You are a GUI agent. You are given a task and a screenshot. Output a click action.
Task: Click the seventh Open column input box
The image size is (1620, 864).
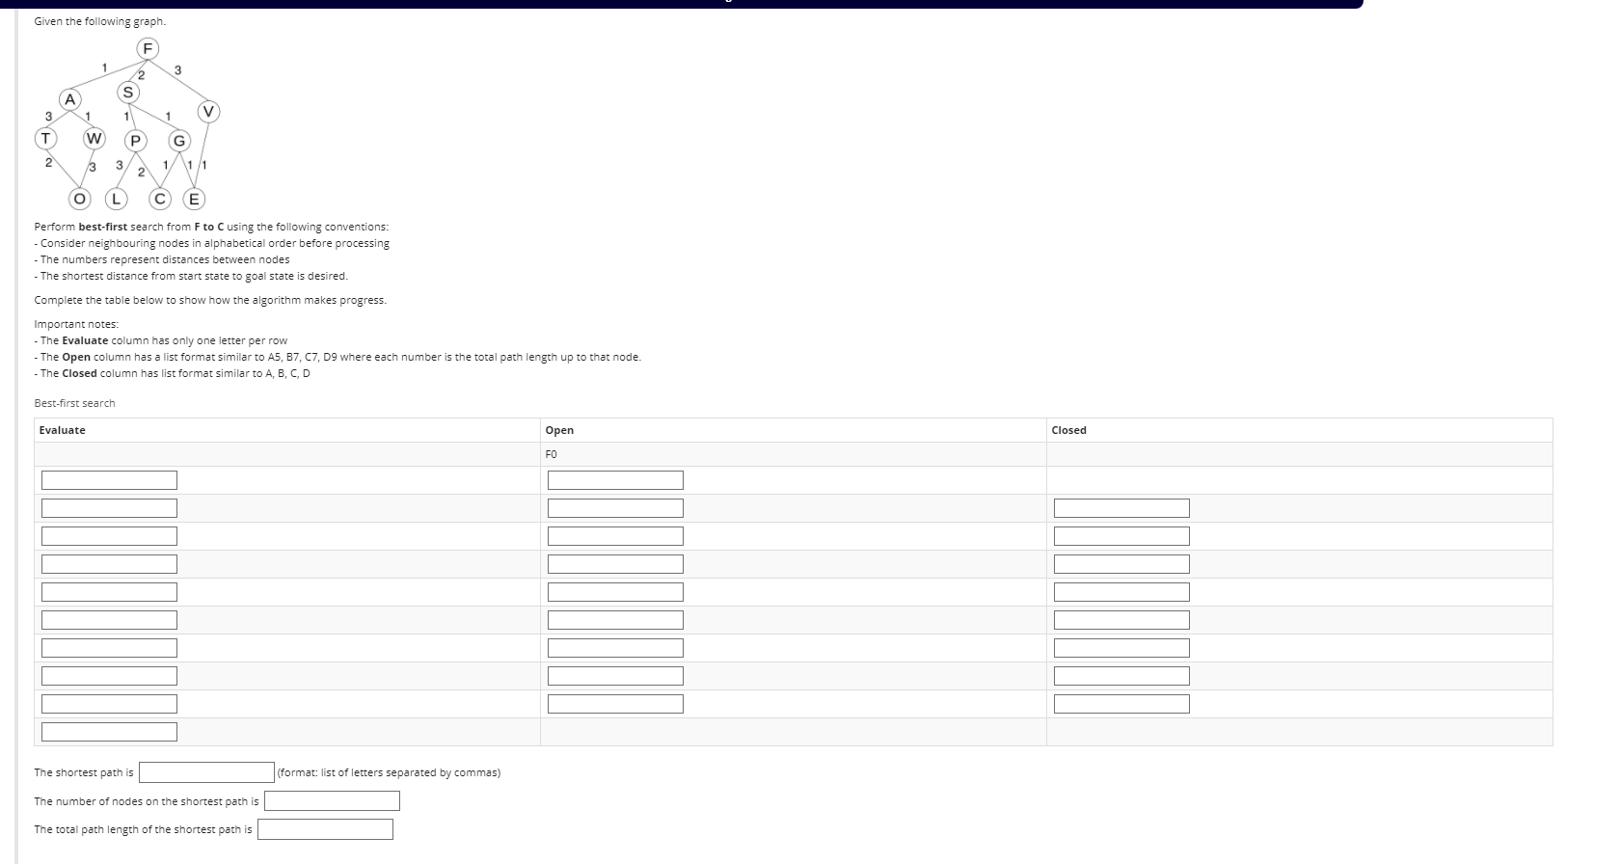point(615,648)
